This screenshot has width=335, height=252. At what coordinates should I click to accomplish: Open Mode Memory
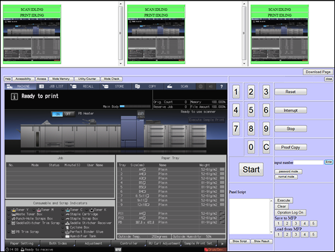(x=61, y=79)
